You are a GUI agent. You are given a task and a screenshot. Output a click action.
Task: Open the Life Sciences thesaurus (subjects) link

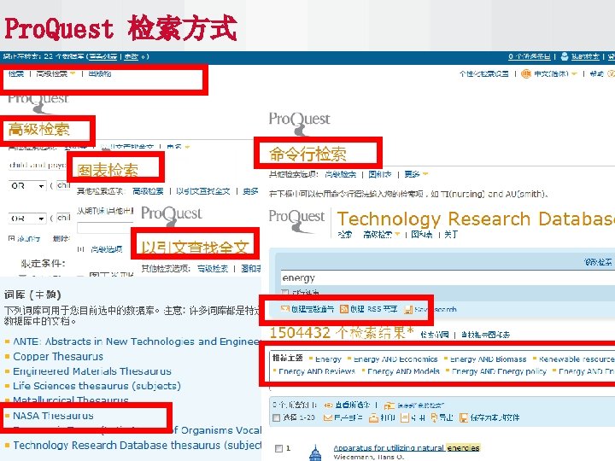[x=97, y=386]
